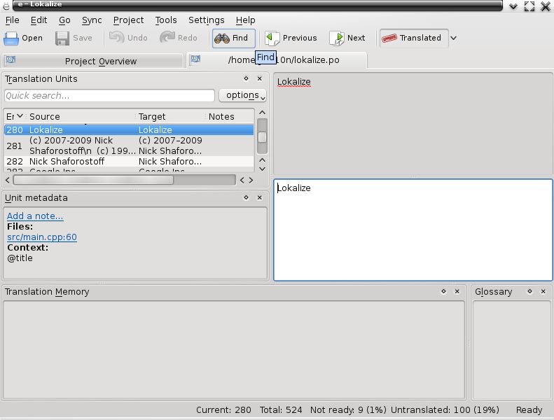Click the Find binoculars icon
The height and width of the screenshot is (420, 554).
(222, 38)
